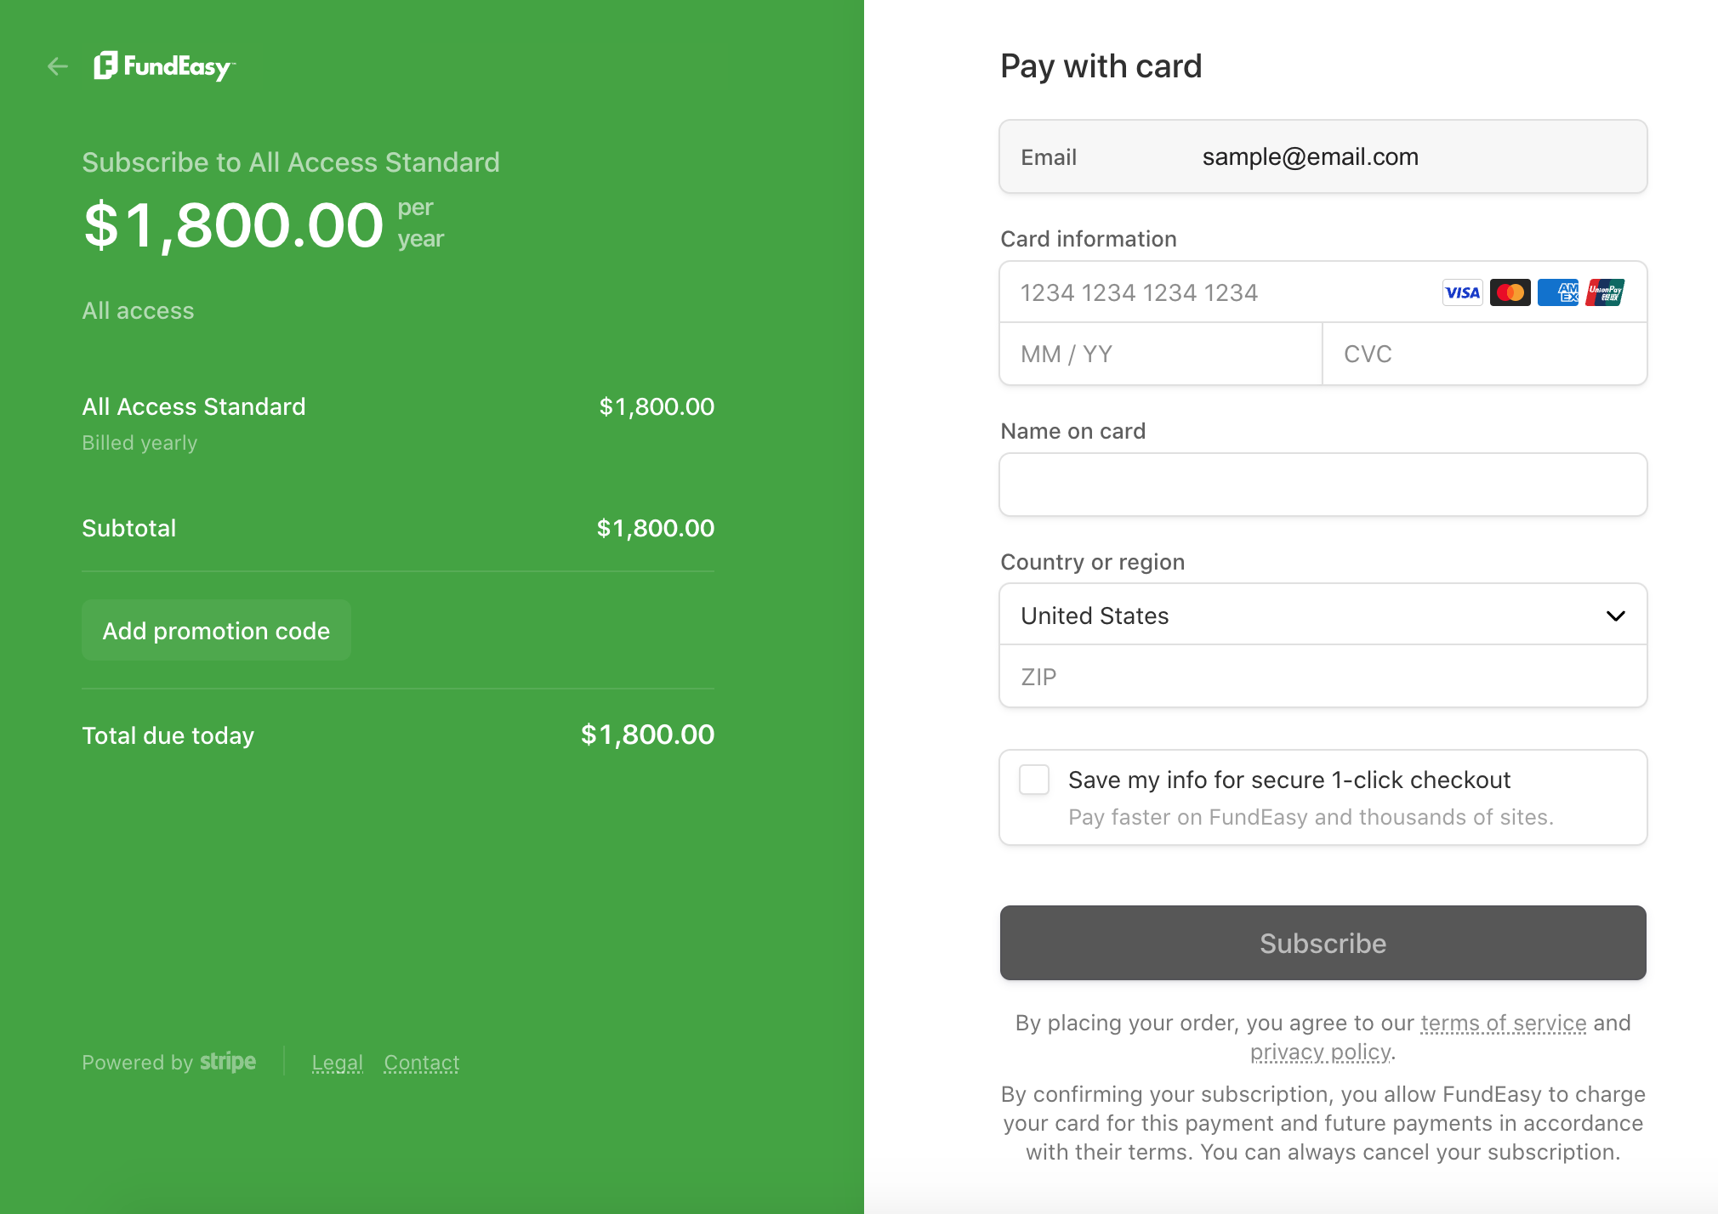Click the Stripe logo in footer
Viewport: 1718px width, 1214px height.
tap(227, 1062)
